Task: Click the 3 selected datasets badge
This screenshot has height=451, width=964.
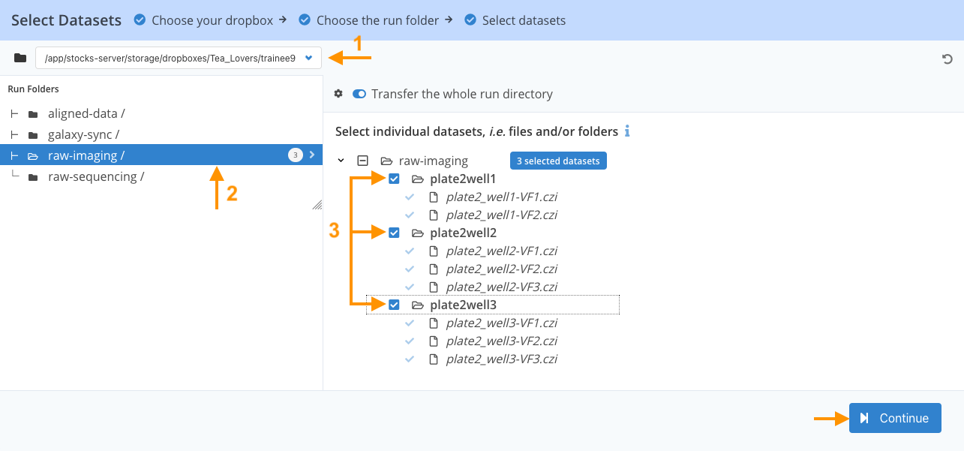Action: [559, 161]
